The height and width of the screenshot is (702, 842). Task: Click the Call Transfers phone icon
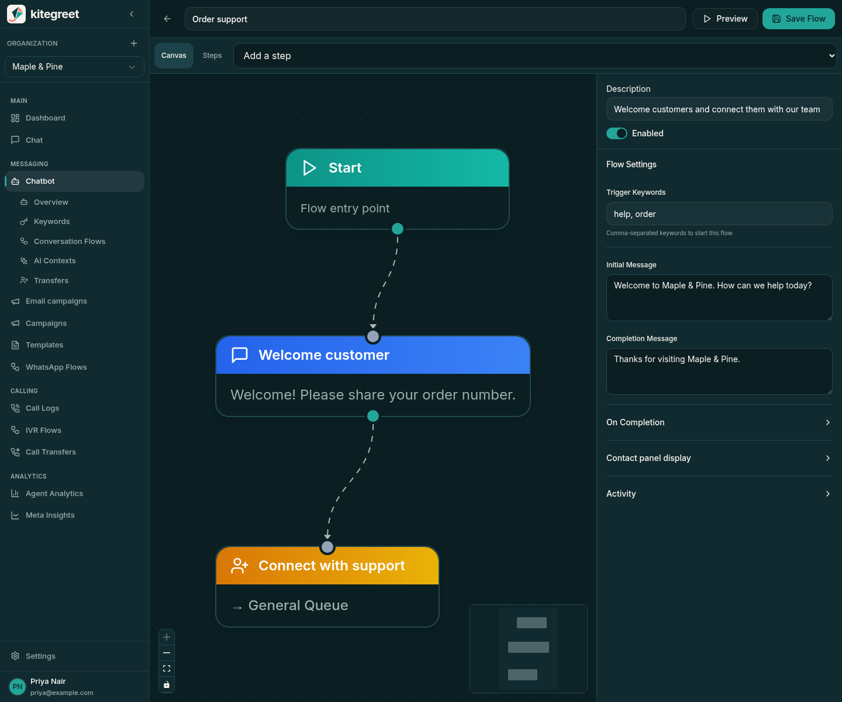coord(15,452)
